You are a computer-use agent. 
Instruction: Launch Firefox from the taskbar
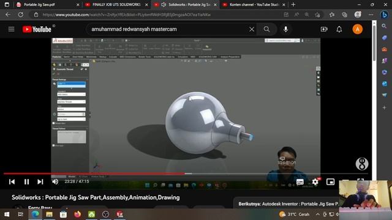[77, 215]
